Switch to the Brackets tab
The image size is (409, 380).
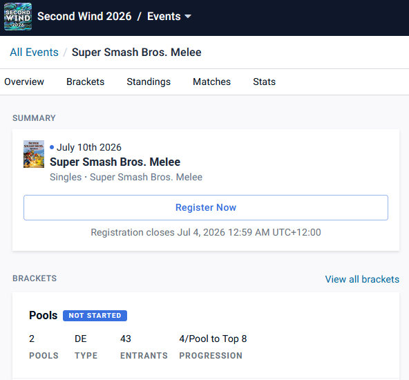pos(85,82)
